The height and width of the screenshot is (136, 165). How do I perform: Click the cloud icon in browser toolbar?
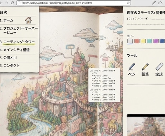(x=160, y=3)
